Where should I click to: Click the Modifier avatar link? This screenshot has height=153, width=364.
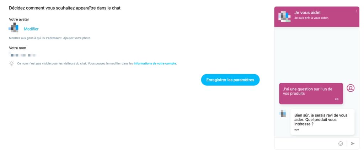31,29
